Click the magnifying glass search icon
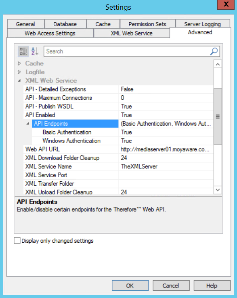This screenshot has width=237, height=298. pyautogui.click(x=214, y=51)
